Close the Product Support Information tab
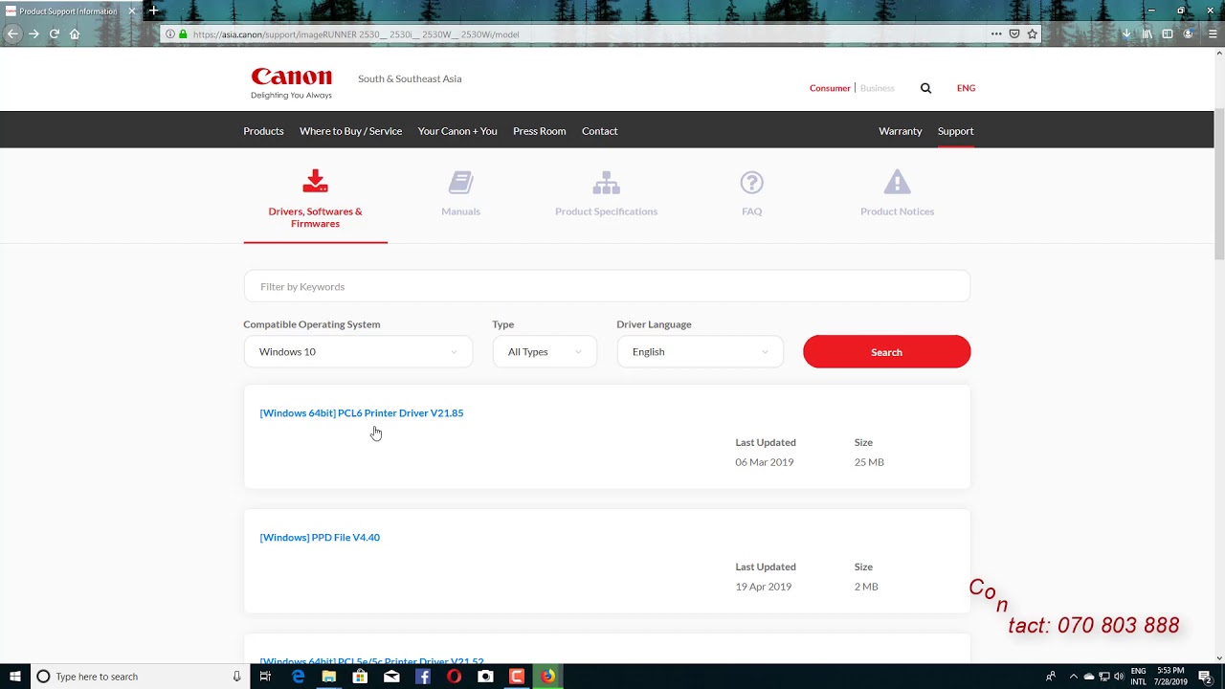The image size is (1225, 689). click(131, 11)
